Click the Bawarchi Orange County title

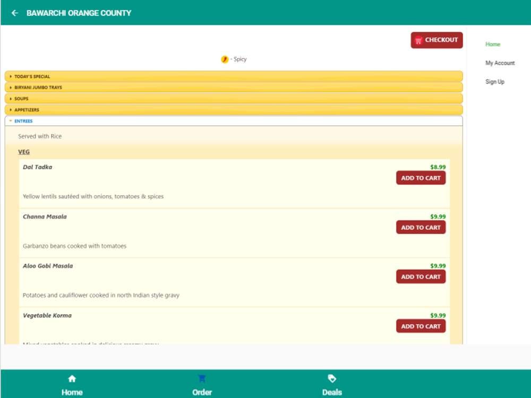coord(79,13)
